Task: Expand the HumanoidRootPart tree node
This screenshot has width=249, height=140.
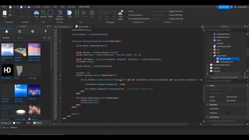Action: click(x=208, y=65)
